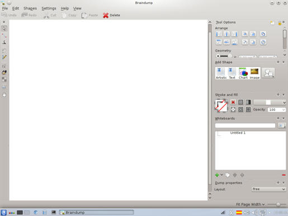Click the Undo toolbar button
The height and width of the screenshot is (216, 288).
coord(9,15)
